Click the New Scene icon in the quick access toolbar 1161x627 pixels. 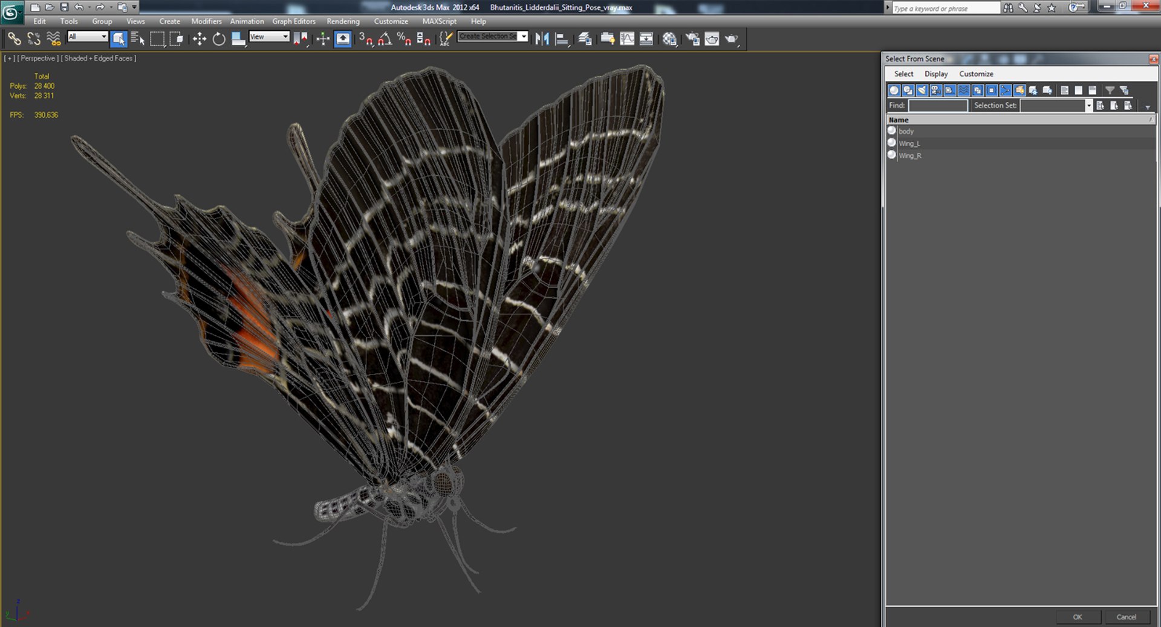(35, 7)
